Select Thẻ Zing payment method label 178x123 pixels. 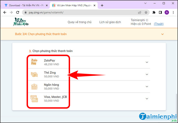pyautogui.click(x=50, y=73)
